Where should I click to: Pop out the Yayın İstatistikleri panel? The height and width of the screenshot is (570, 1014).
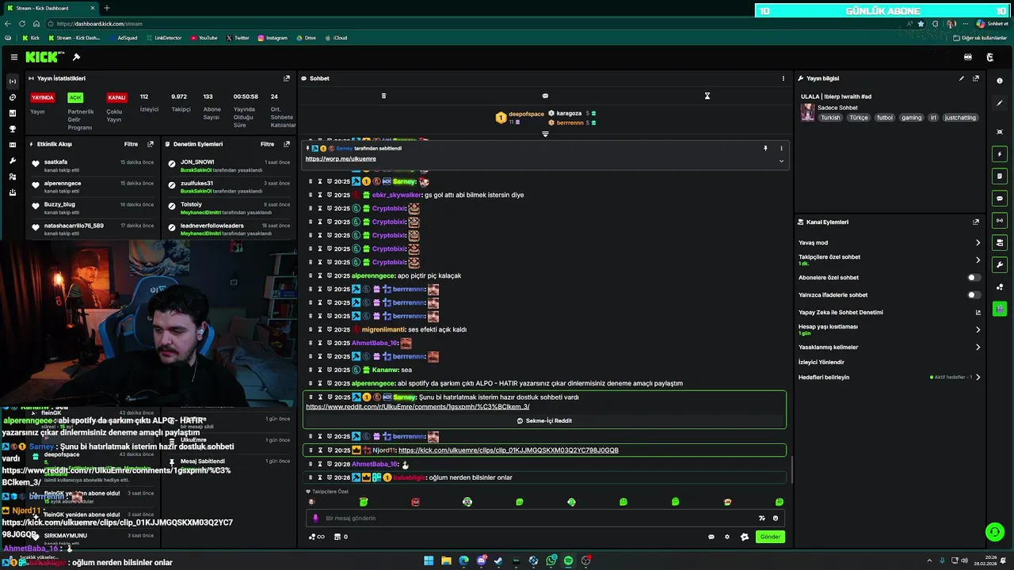[x=287, y=78]
